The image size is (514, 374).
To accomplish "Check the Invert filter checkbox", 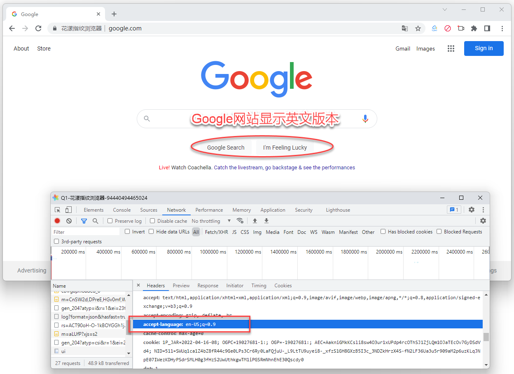I will 127,231.
